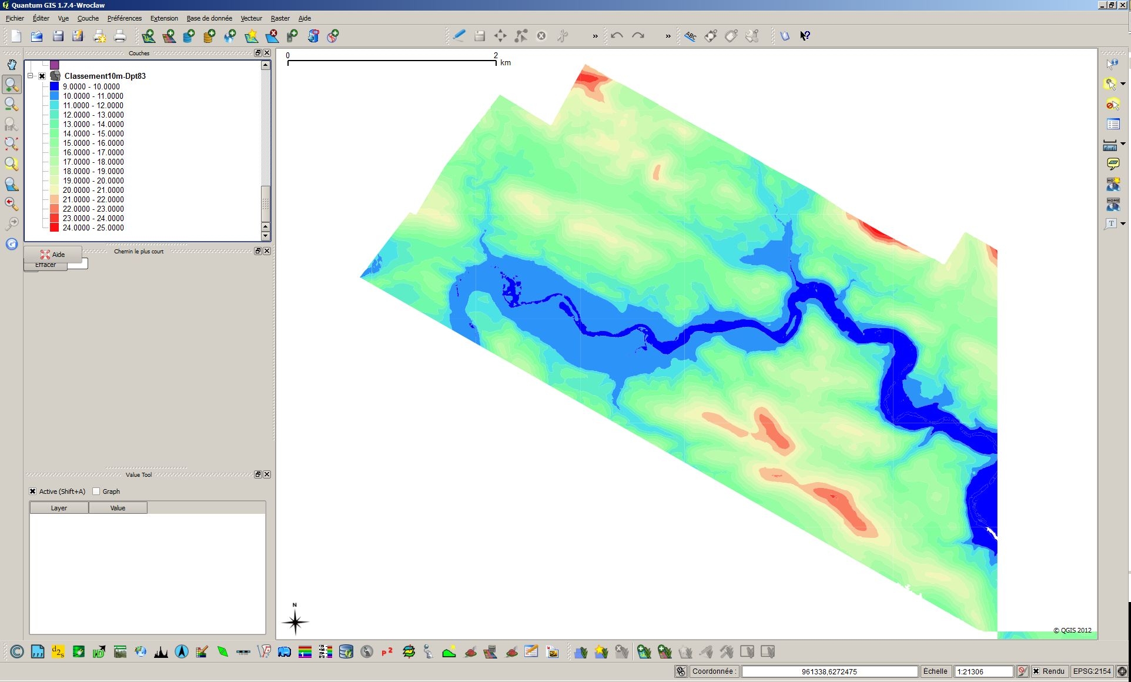Click the Undo arrow in toolbar

[x=617, y=36]
